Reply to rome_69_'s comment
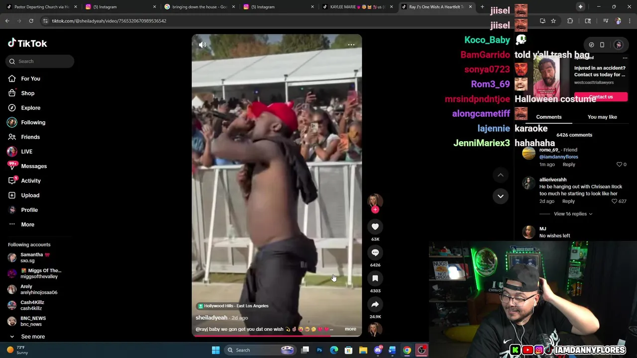 tap(569, 165)
